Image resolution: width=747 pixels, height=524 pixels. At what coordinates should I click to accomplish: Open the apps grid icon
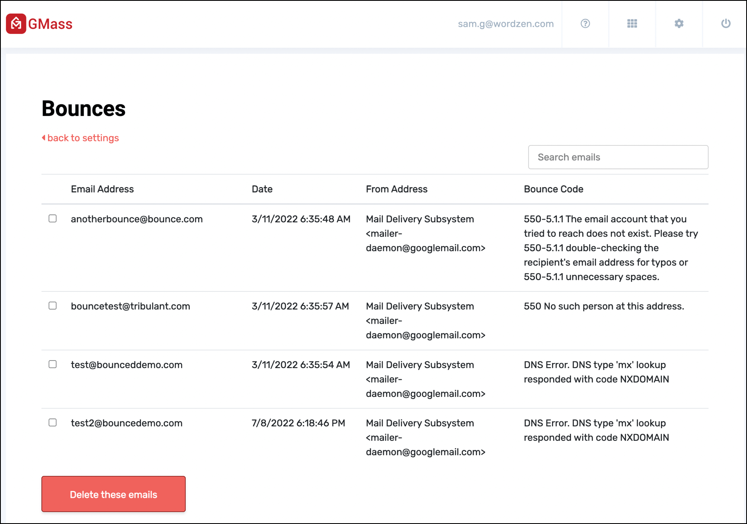[x=632, y=24]
